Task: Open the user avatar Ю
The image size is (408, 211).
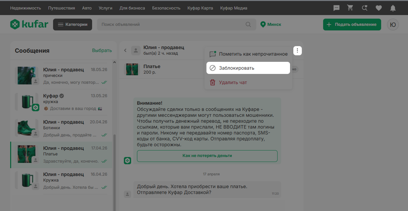Action: point(393,25)
